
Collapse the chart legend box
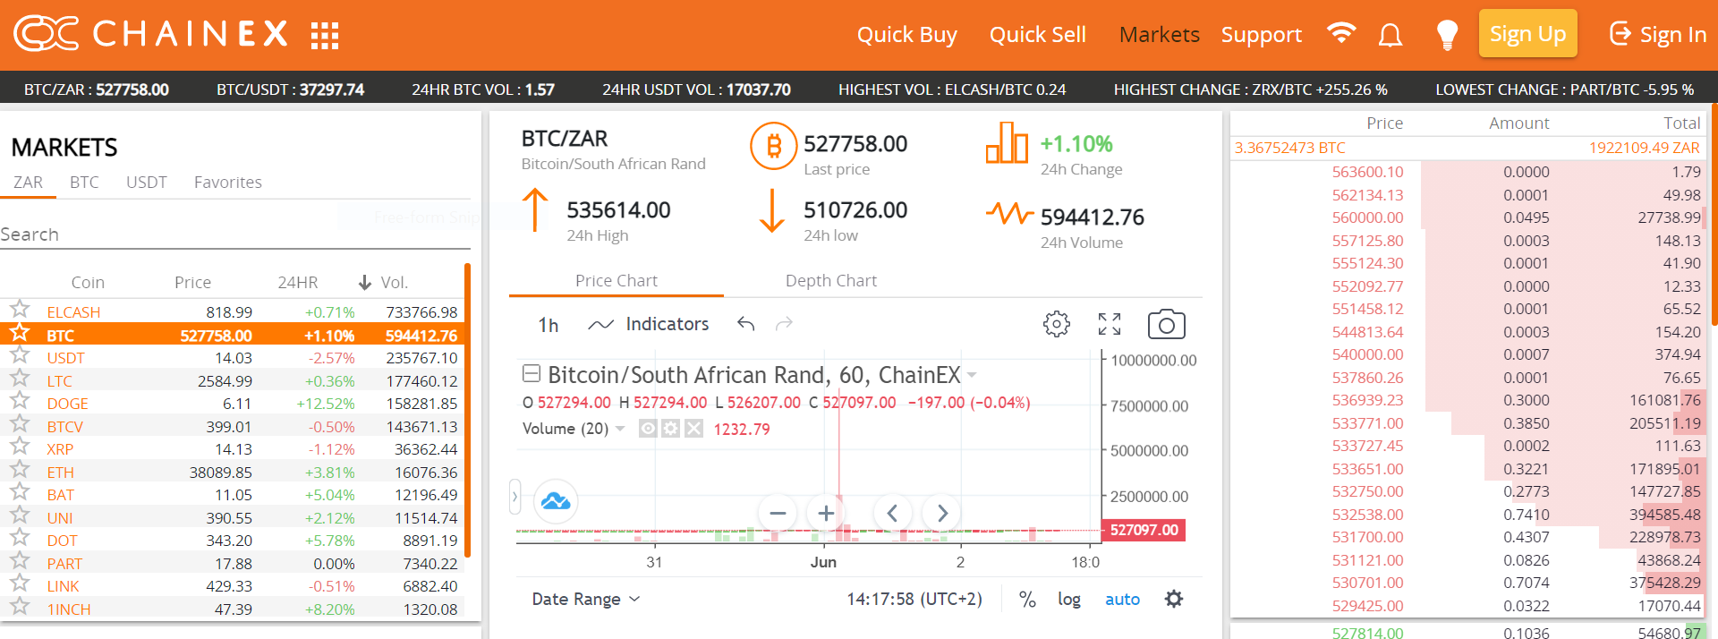click(x=531, y=373)
